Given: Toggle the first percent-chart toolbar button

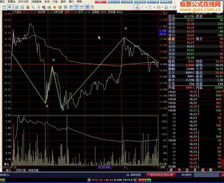Looking at the screenshot, I should pyautogui.click(x=17, y=7).
